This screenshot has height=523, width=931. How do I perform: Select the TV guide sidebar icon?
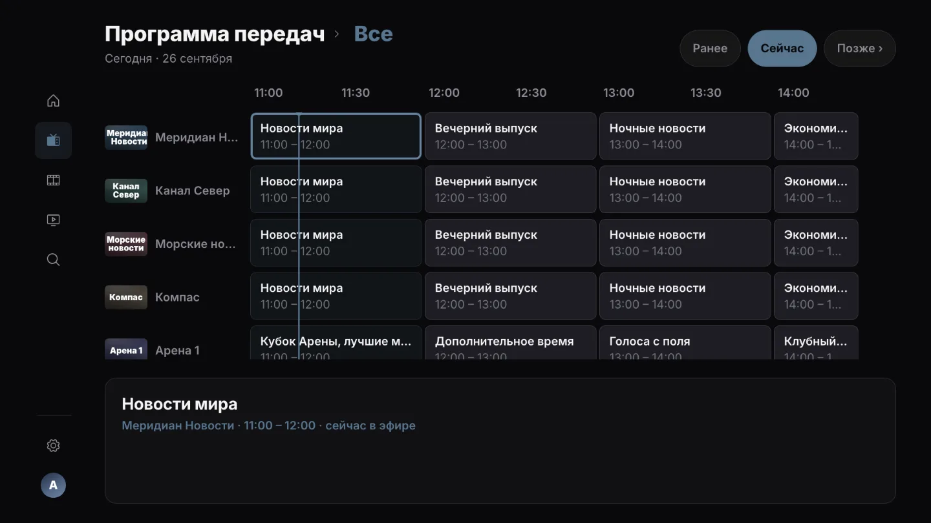click(53, 140)
